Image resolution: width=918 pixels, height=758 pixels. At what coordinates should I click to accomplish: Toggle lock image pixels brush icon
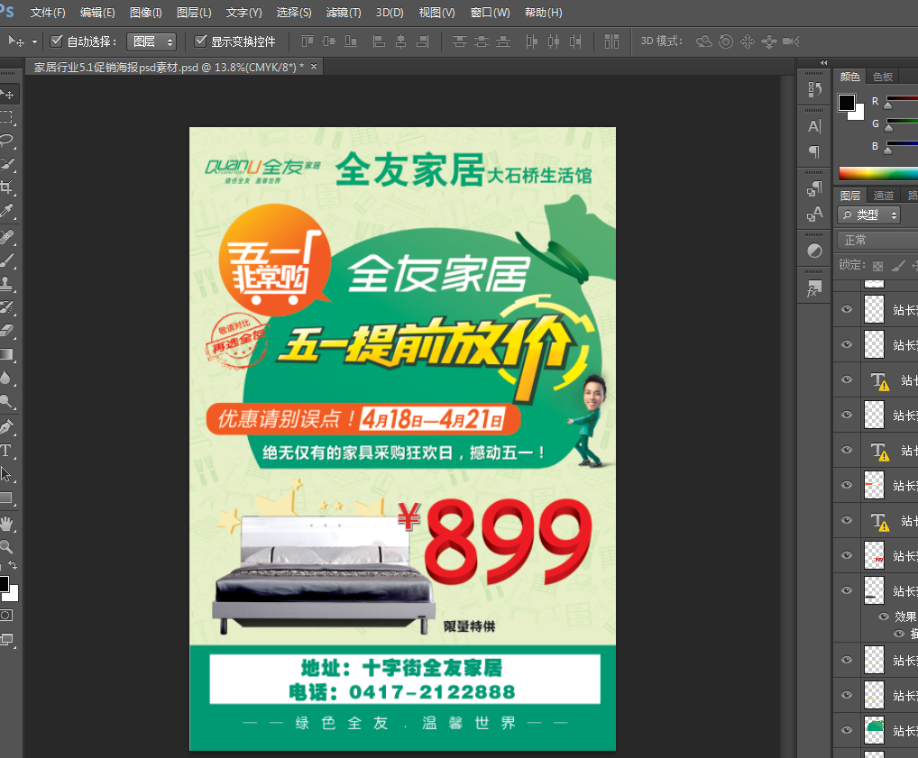(x=897, y=266)
